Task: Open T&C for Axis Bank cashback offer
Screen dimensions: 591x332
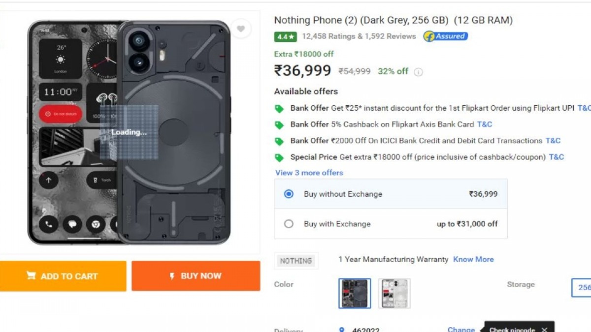Action: tap(484, 124)
